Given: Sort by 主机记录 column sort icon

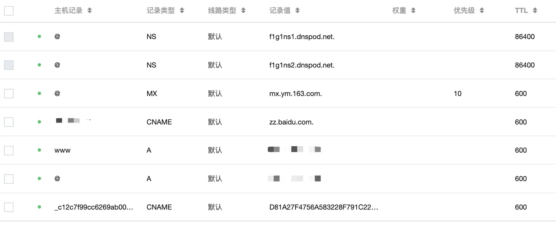Looking at the screenshot, I should click(90, 11).
